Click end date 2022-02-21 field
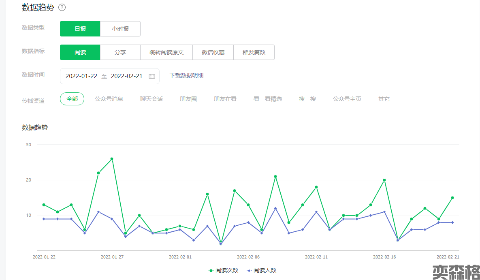The width and height of the screenshot is (480, 280). coord(126,76)
